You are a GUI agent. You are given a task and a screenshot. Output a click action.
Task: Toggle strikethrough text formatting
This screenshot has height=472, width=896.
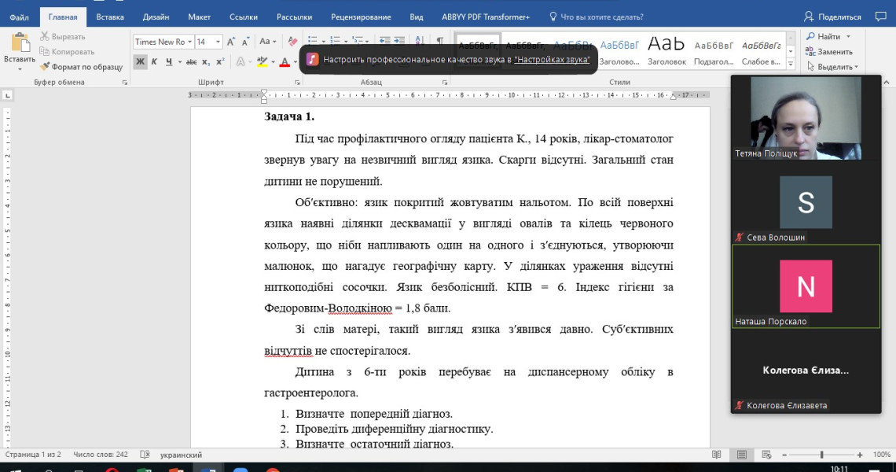pos(191,62)
